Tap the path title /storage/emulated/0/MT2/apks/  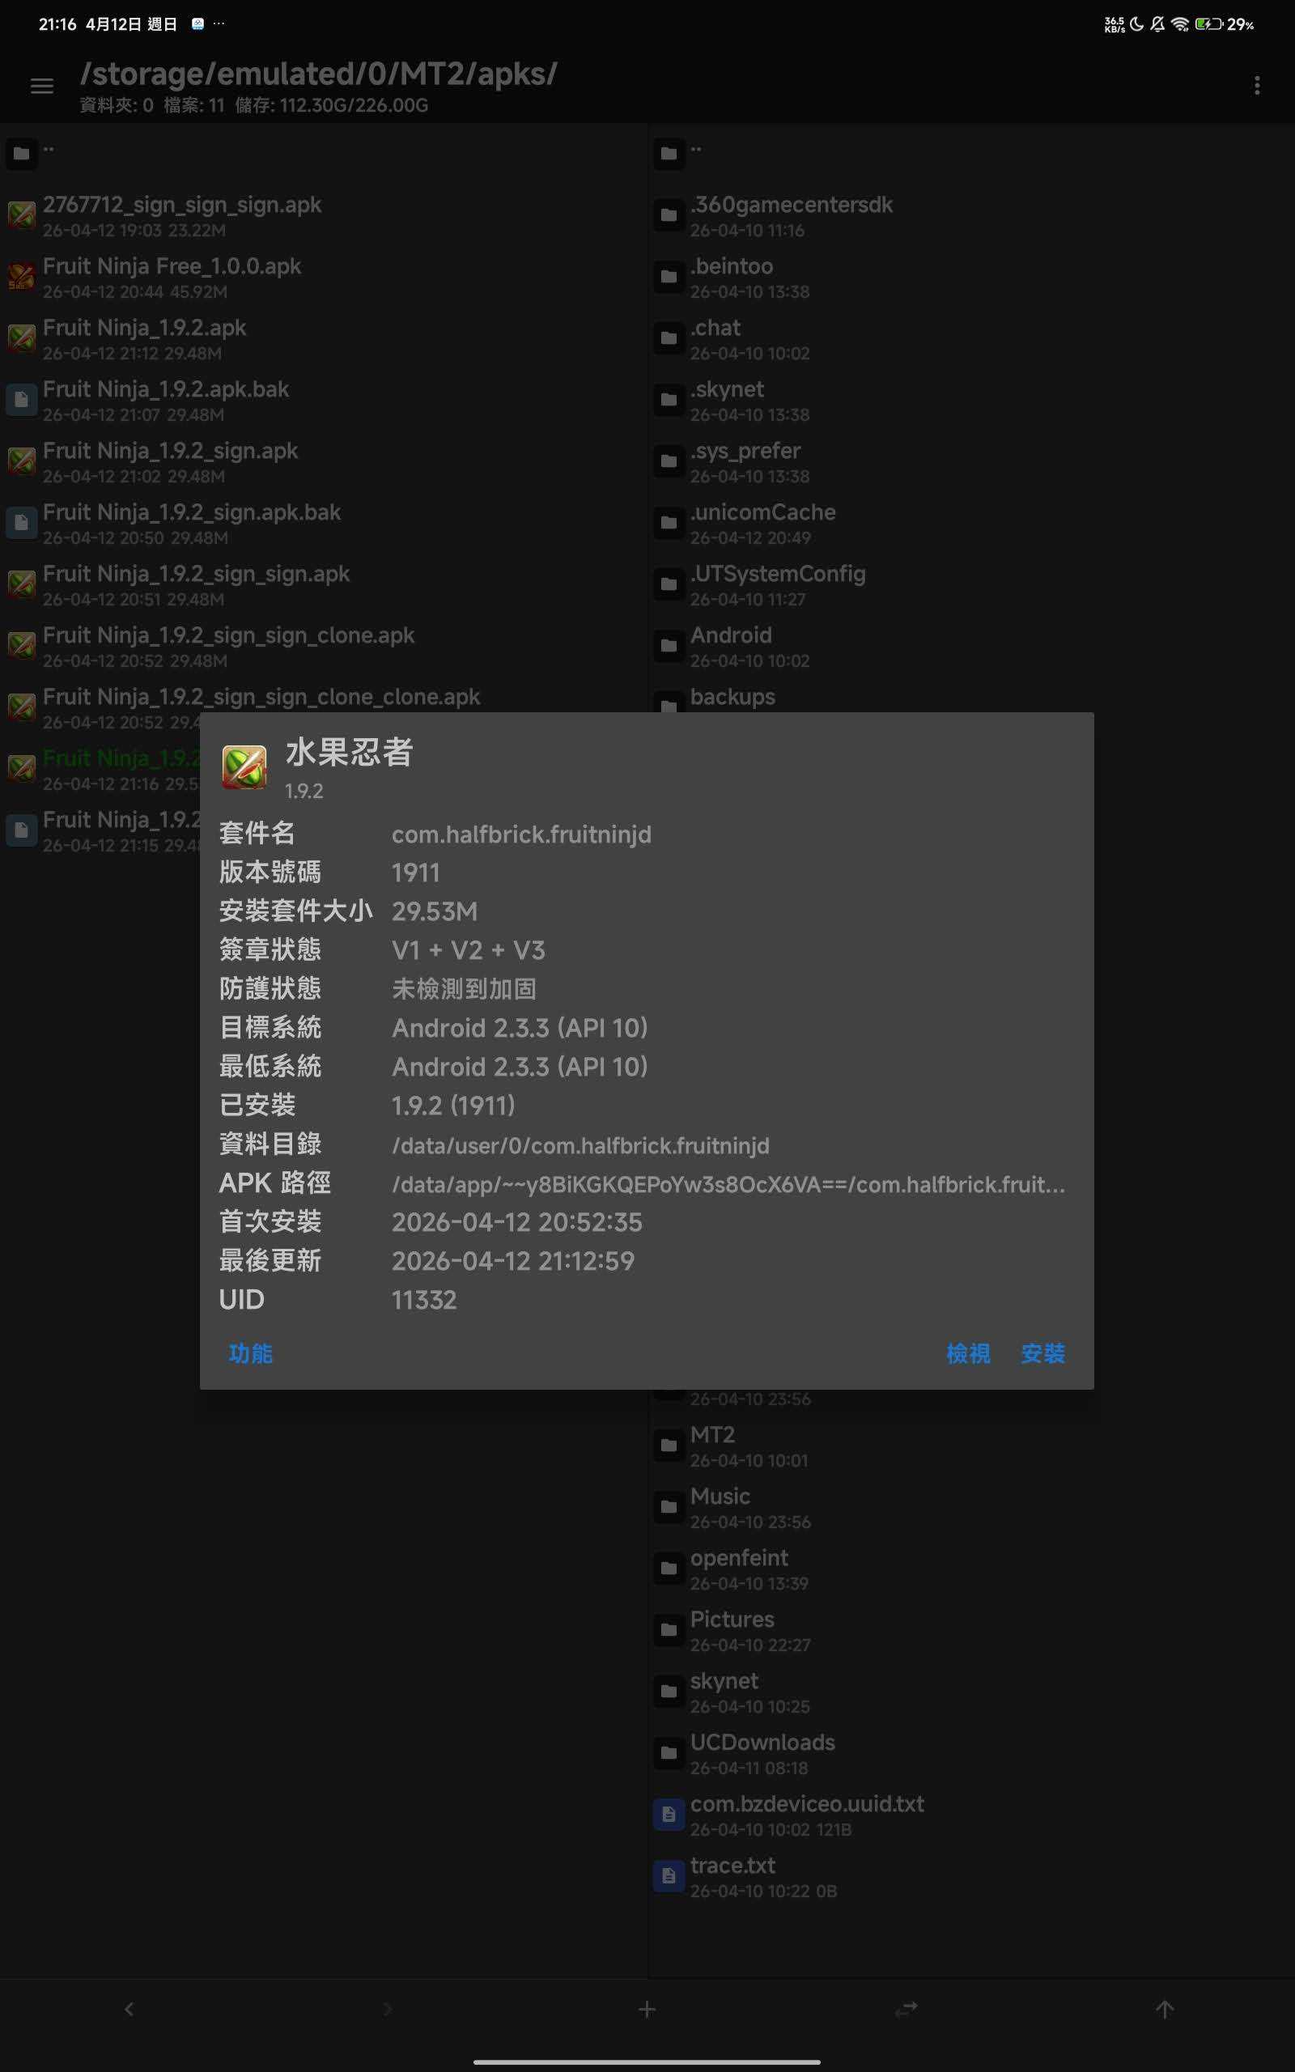pos(318,74)
